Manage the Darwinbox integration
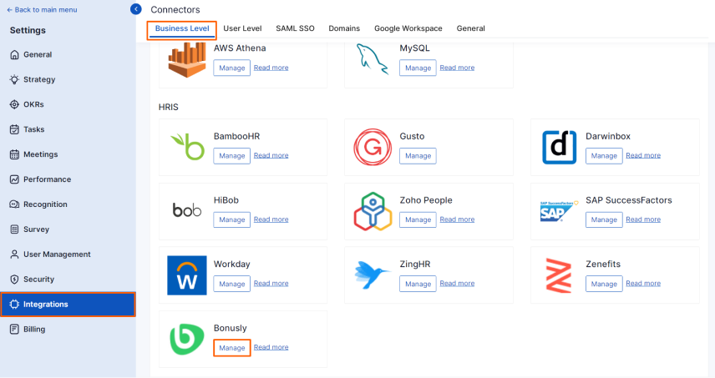 click(x=604, y=156)
